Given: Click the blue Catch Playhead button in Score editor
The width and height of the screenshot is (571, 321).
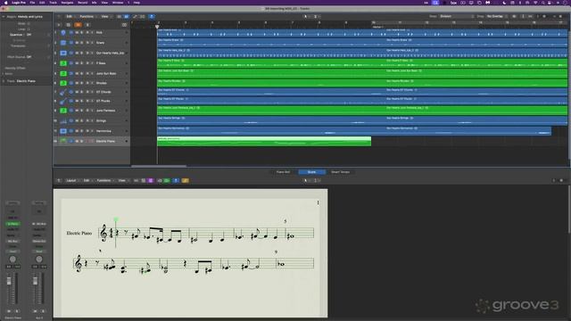Looking at the screenshot, I should 176,180.
